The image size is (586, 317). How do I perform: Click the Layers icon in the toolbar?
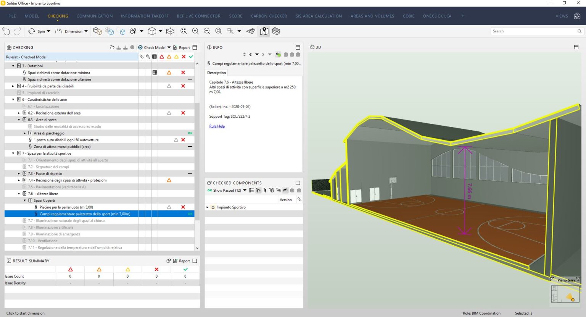[x=276, y=31]
